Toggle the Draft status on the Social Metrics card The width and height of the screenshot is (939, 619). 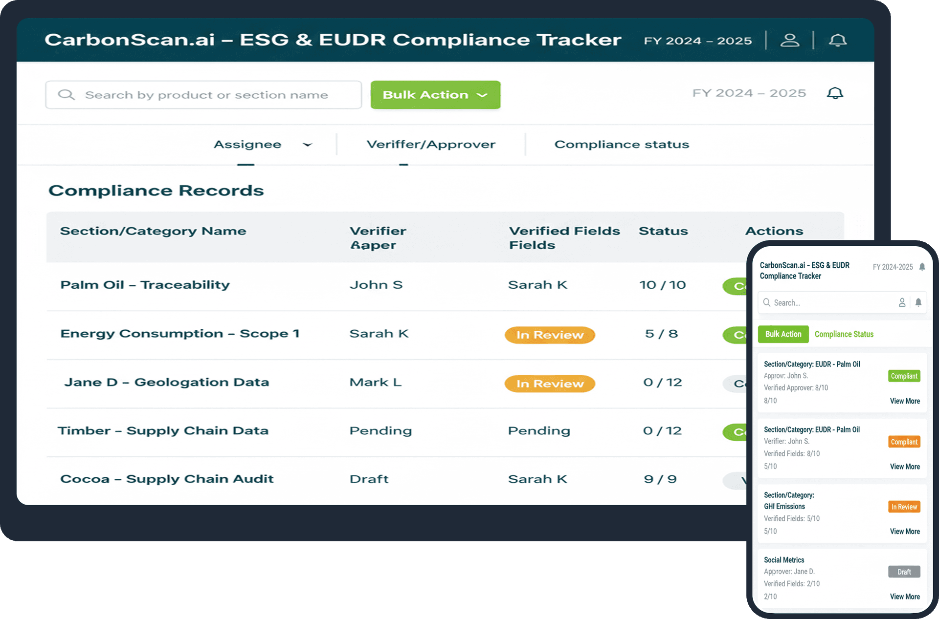coord(904,572)
